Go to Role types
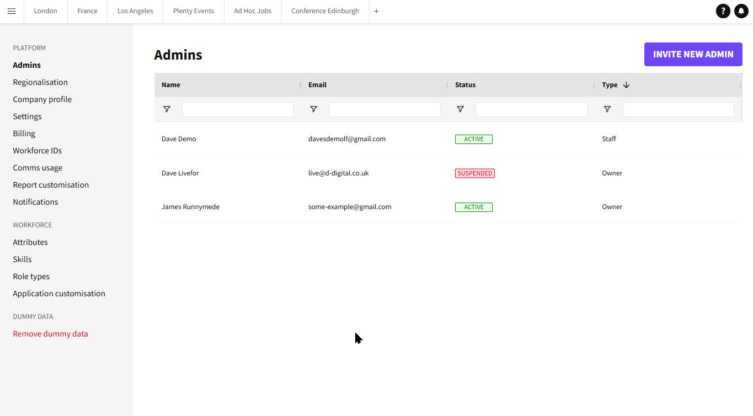 click(x=31, y=276)
